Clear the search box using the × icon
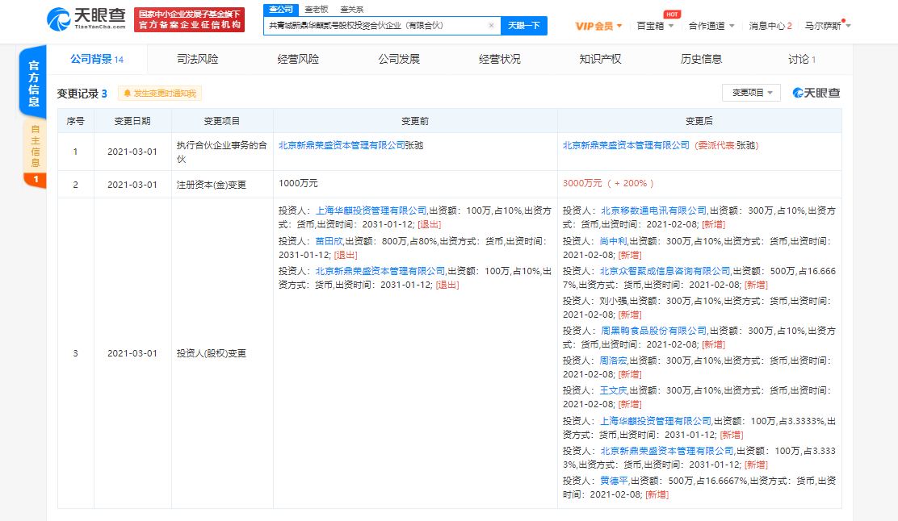Screen dimensions: 898x521 [x=491, y=26]
